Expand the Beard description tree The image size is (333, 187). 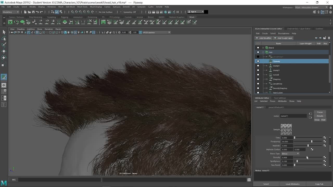click(x=263, y=48)
